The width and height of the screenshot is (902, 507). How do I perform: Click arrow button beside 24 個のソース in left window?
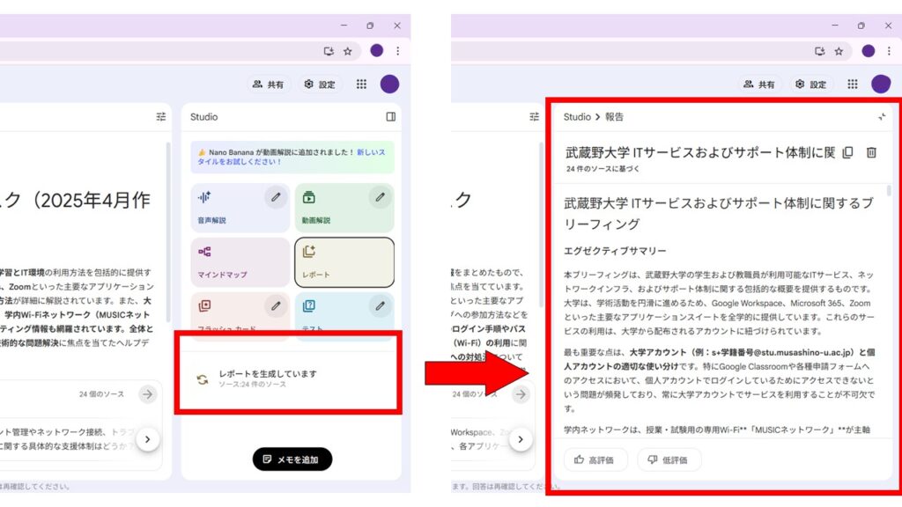[x=147, y=394]
